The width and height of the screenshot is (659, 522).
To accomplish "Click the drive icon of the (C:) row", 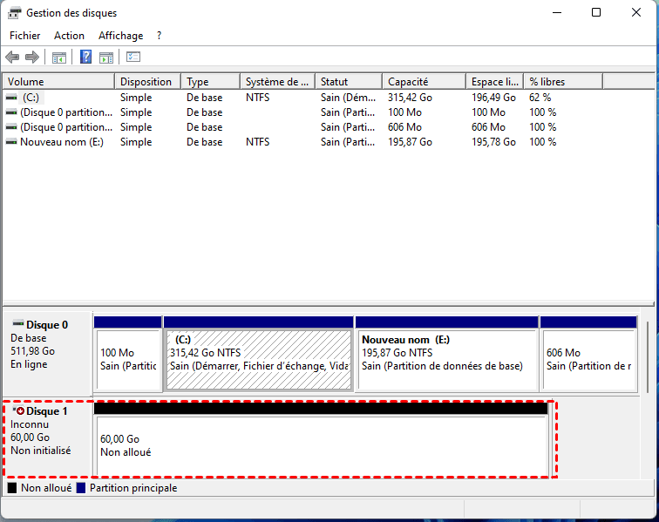I will (12, 98).
